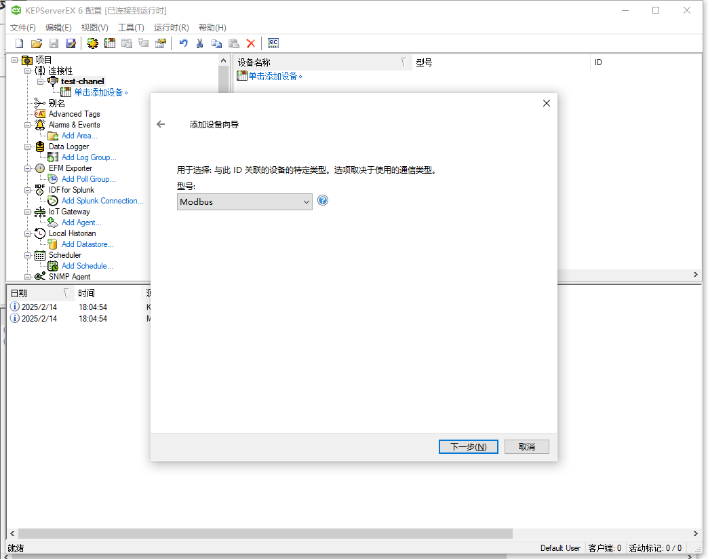This screenshot has width=708, height=559.
Task: Click the Add Log Group... link
Action: pos(89,157)
